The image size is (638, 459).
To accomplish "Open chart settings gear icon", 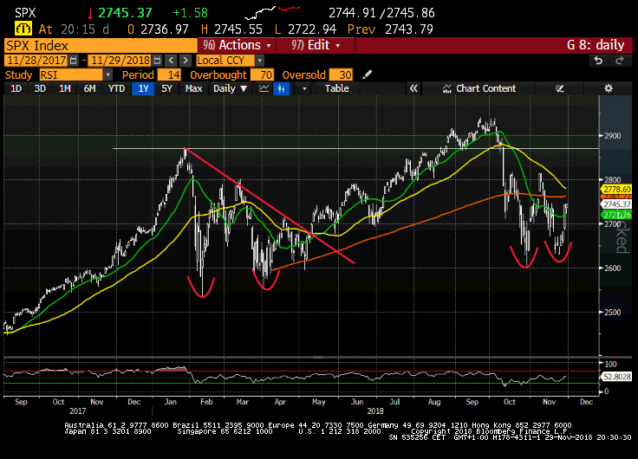I will 609,88.
